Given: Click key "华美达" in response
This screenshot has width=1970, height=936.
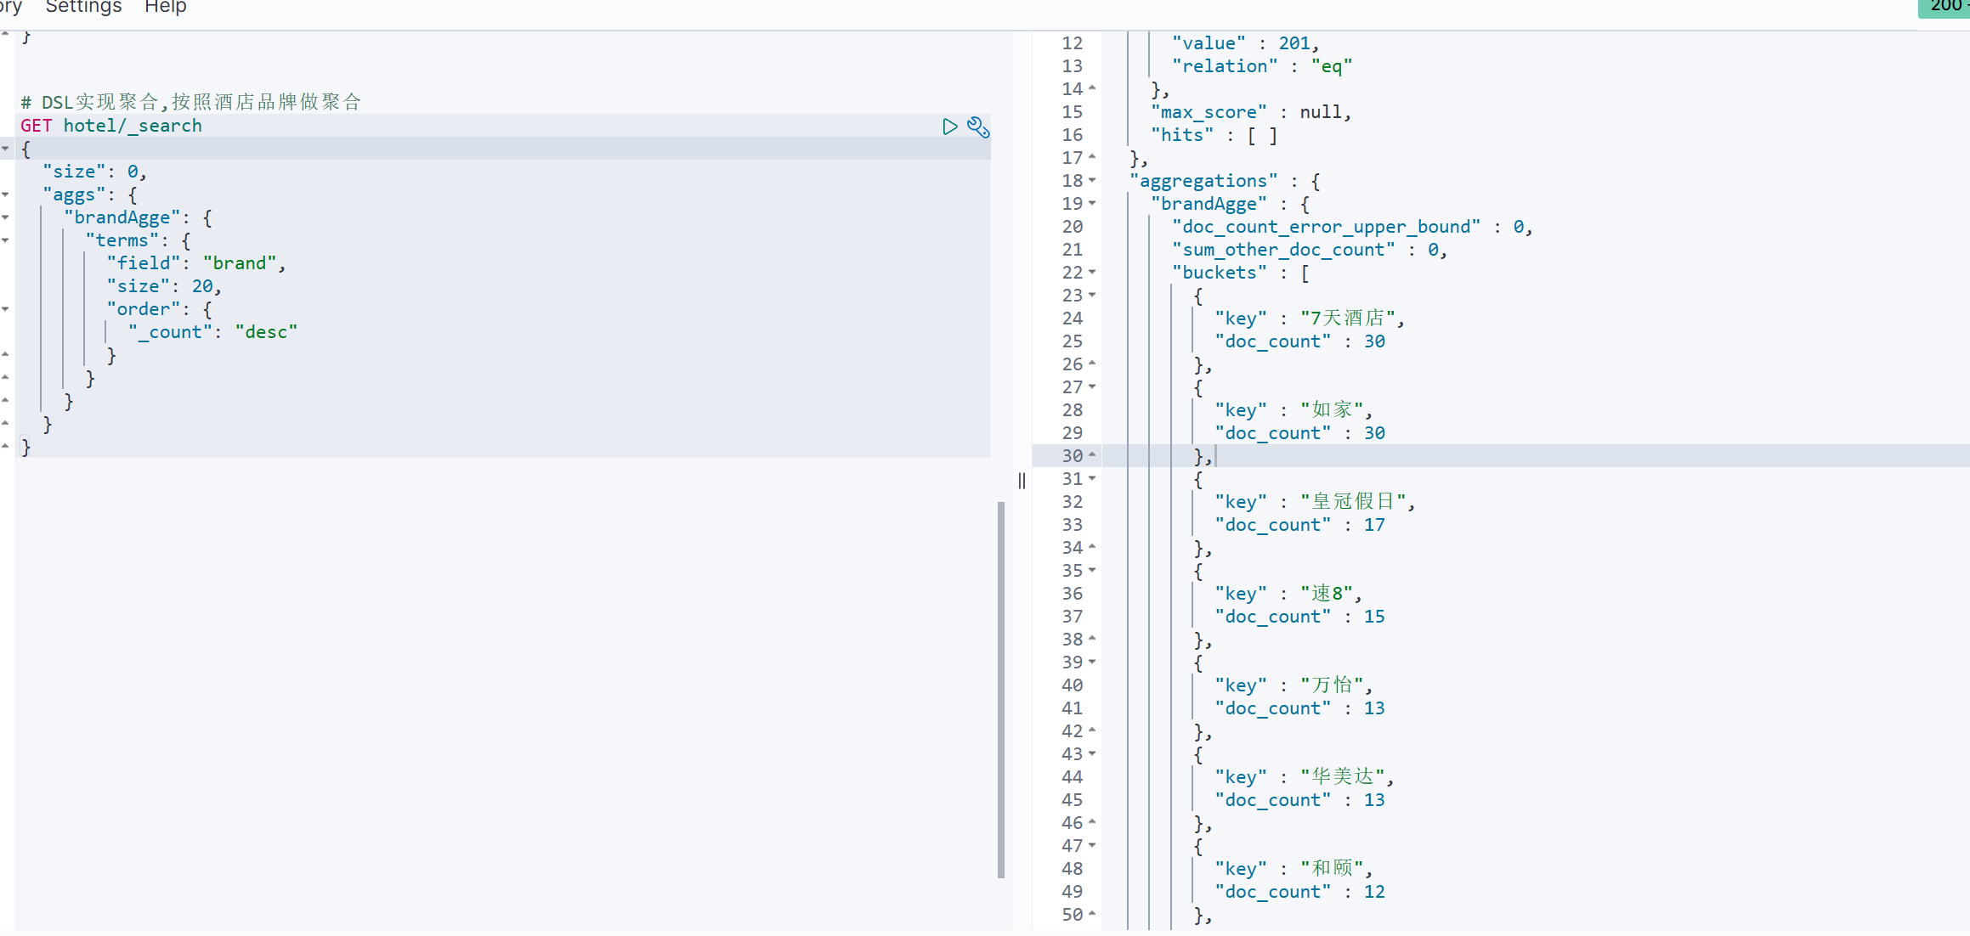Looking at the screenshot, I should pyautogui.click(x=1343, y=776).
